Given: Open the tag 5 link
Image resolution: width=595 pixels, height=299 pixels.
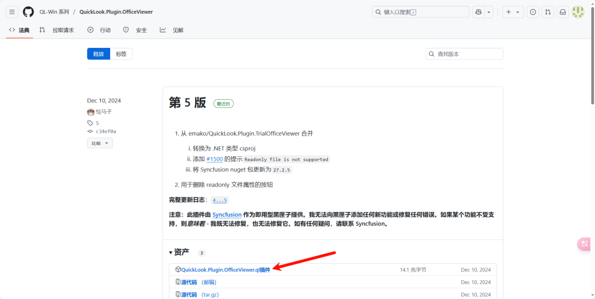Looking at the screenshot, I should pos(93,123).
